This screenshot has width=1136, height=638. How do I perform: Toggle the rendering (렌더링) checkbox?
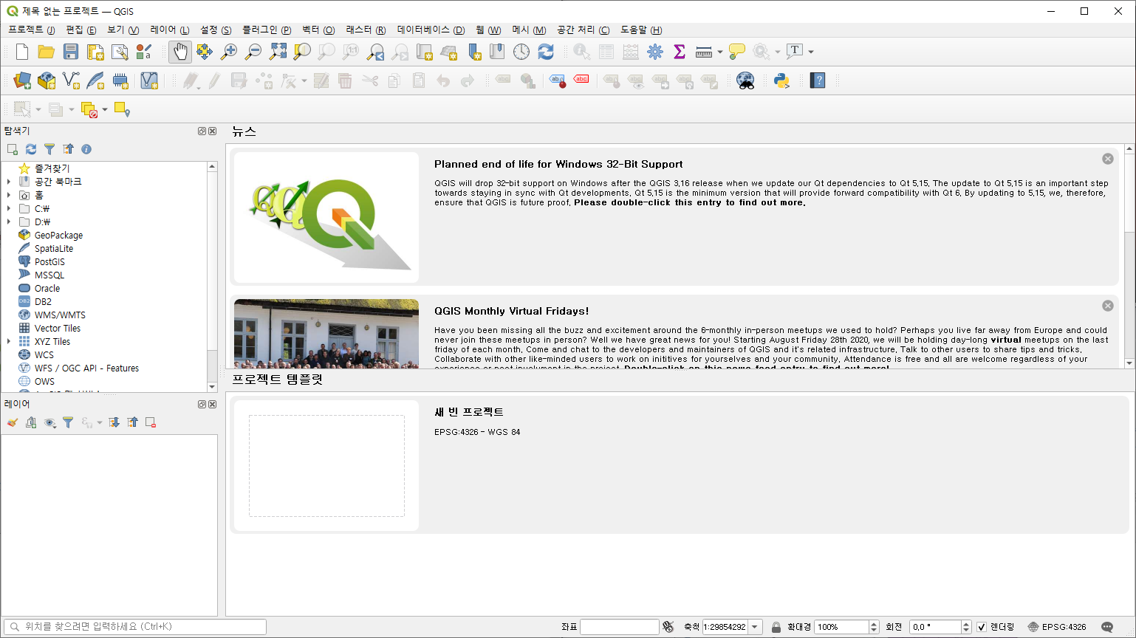click(x=981, y=627)
